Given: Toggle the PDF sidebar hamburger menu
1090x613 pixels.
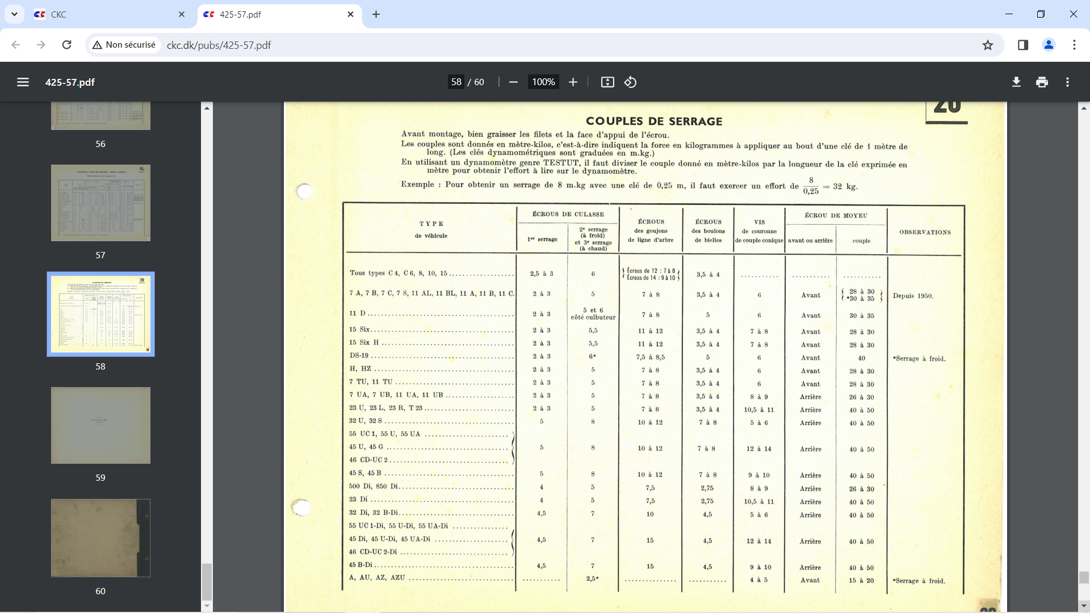Looking at the screenshot, I should click(x=23, y=82).
